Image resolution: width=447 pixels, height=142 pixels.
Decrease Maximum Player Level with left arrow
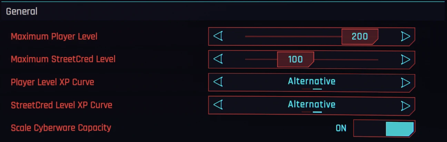coord(218,36)
